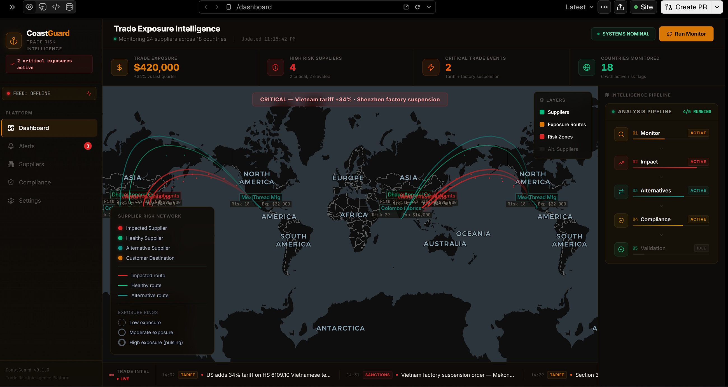Click the CRITICAL Vietnam tariff alert banner
Viewport: 728px width, 387px height.
(x=350, y=99)
